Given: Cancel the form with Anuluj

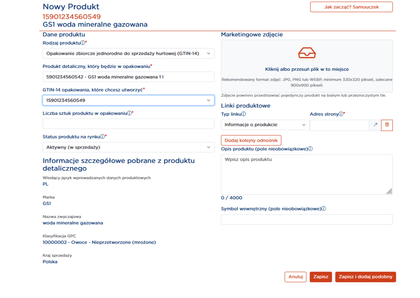Looking at the screenshot, I should 295,277.
